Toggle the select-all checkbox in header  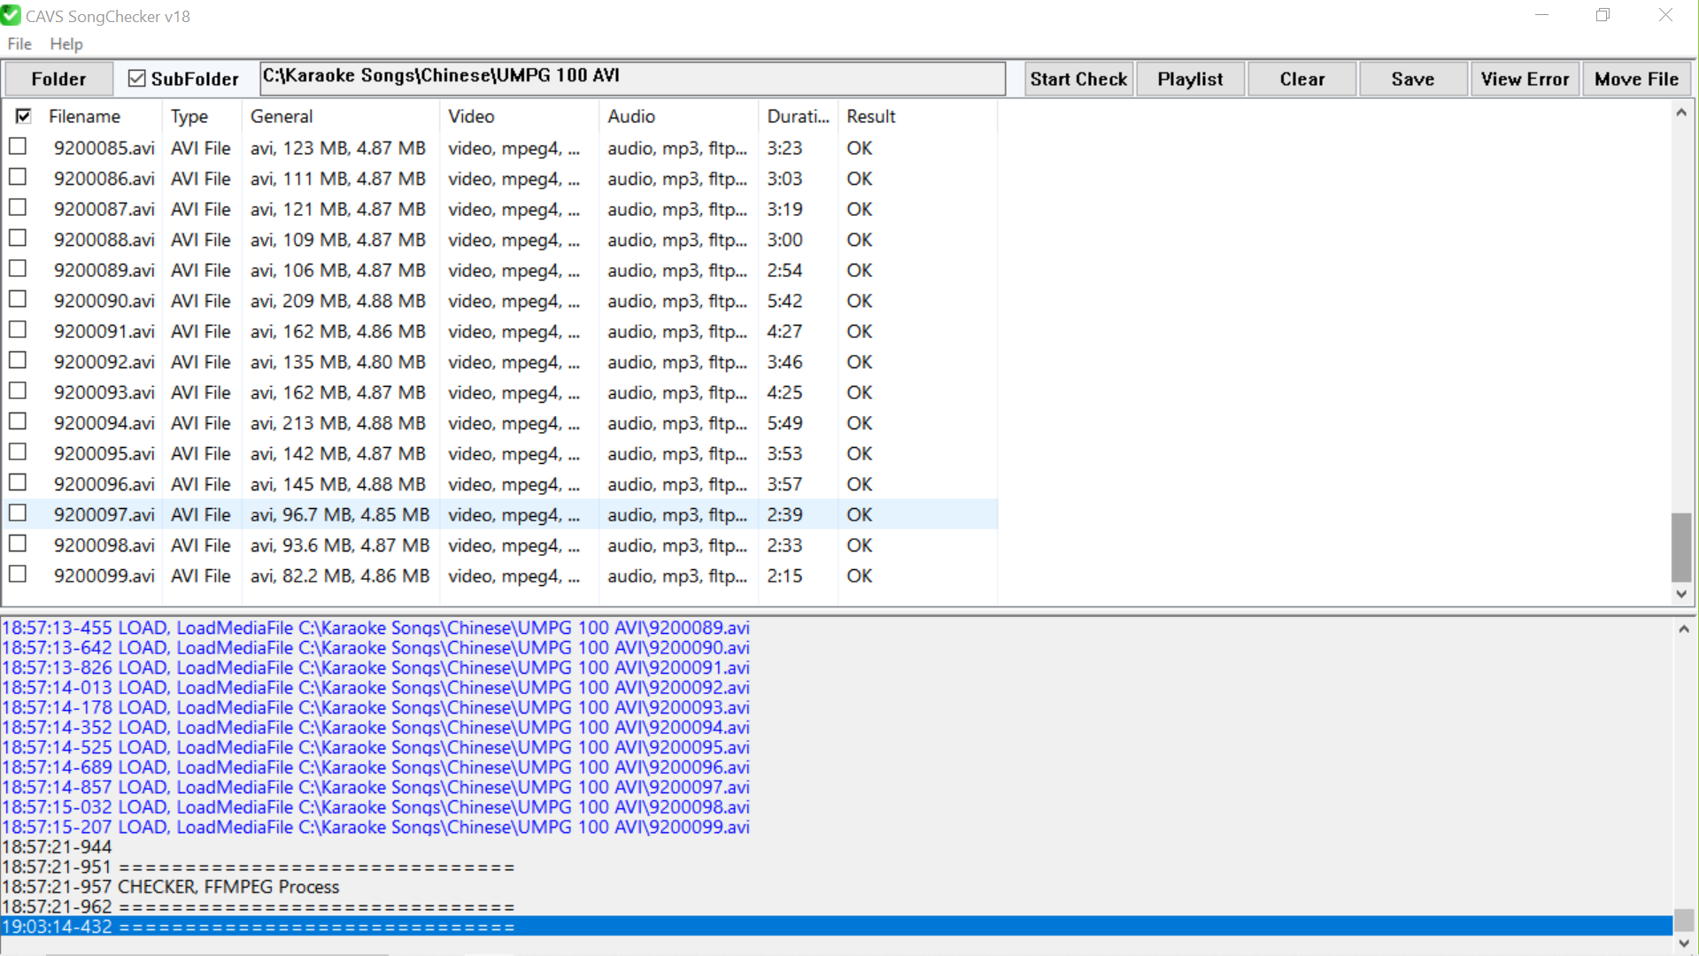[24, 116]
